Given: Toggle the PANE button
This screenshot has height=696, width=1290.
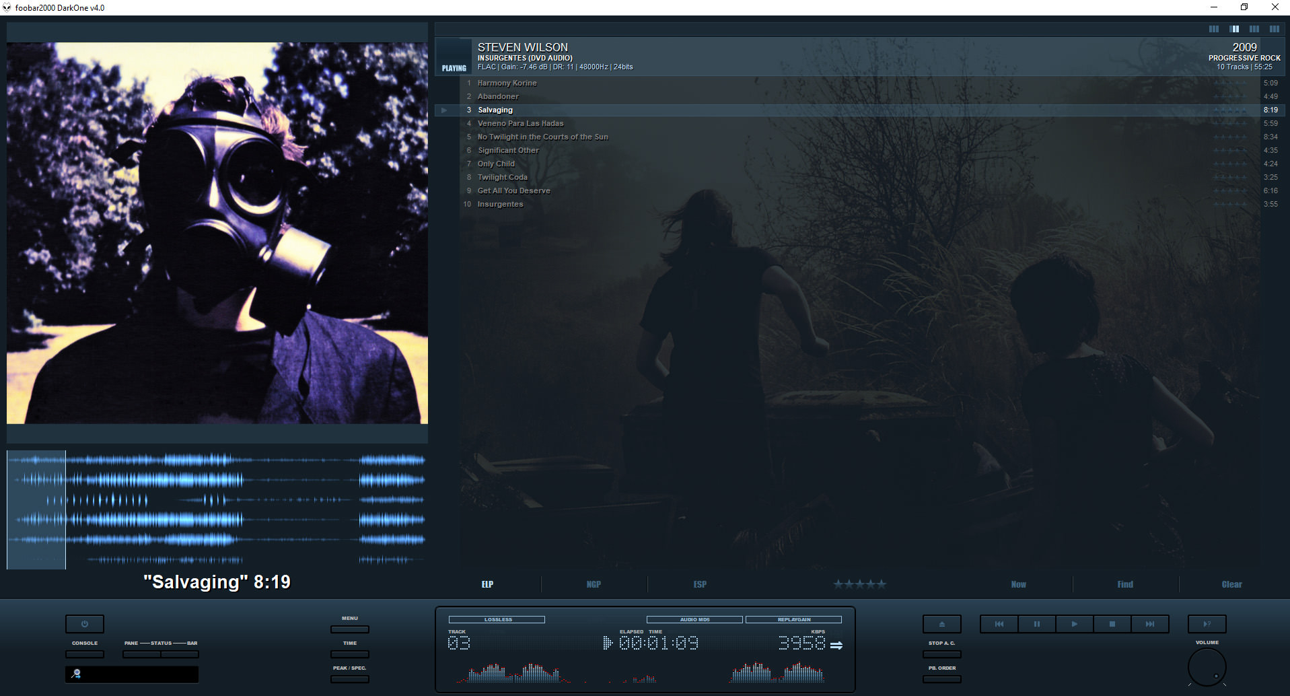Looking at the screenshot, I should coord(141,654).
